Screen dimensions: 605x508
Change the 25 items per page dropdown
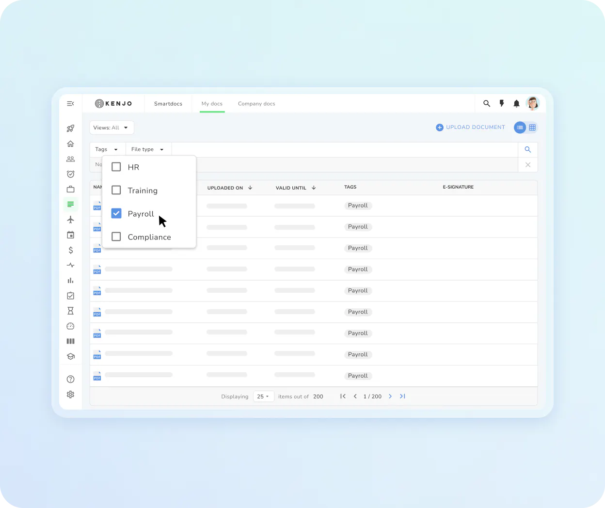[264, 397]
